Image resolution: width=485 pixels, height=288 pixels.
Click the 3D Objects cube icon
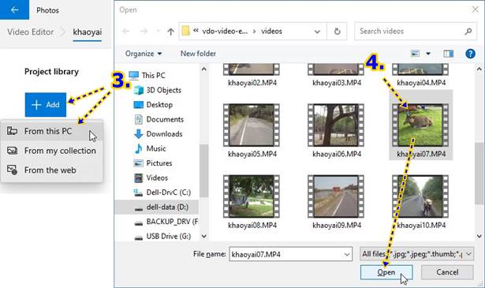coord(138,90)
